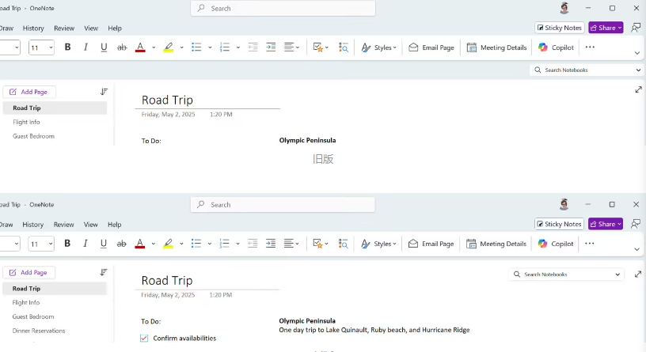The width and height of the screenshot is (646, 352).
Task: Click Email Page in the lower window
Action: (431, 244)
